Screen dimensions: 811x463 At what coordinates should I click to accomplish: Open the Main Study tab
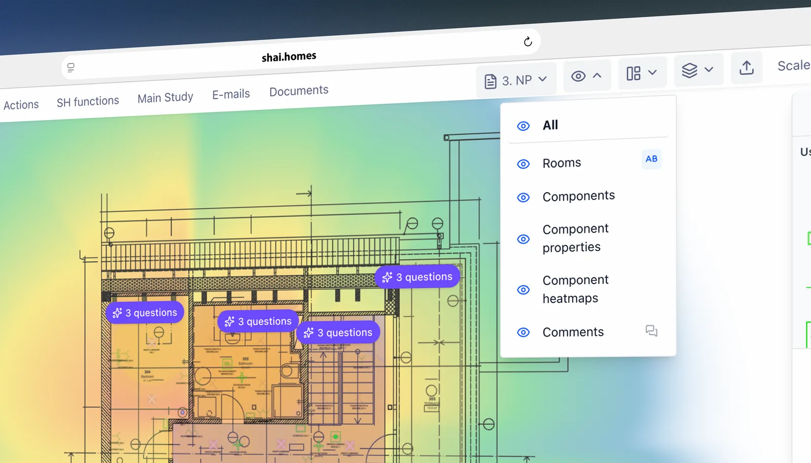pos(165,97)
